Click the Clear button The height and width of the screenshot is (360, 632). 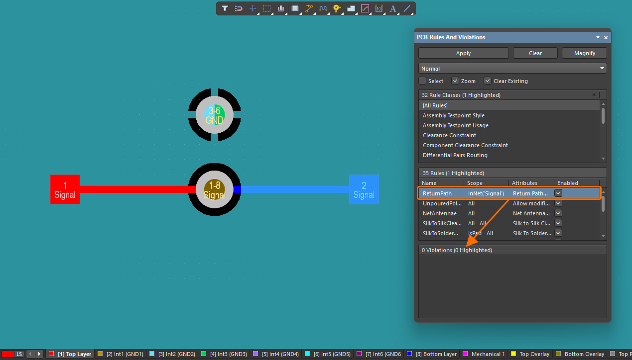pos(535,53)
